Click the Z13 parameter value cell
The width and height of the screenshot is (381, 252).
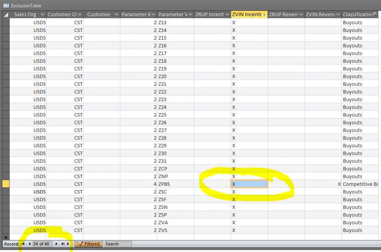click(175, 22)
